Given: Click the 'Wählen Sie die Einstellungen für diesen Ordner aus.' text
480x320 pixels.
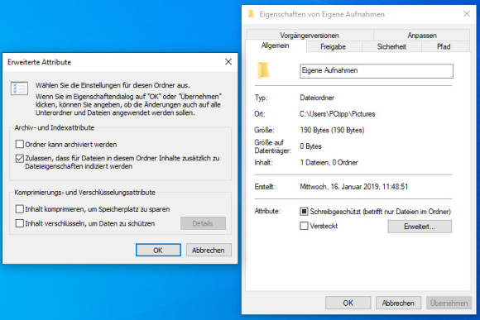Looking at the screenshot, I should (x=113, y=85).
